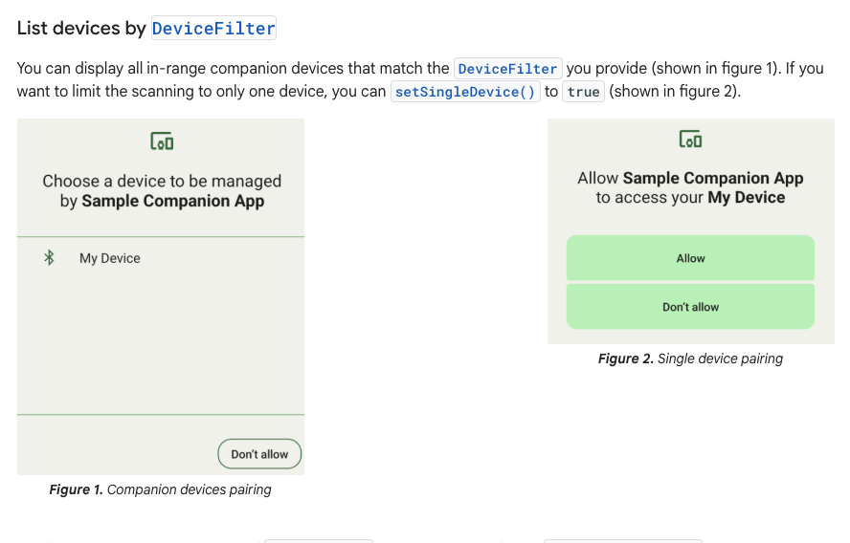Click the green Allow button
The height and width of the screenshot is (543, 850).
pos(690,258)
